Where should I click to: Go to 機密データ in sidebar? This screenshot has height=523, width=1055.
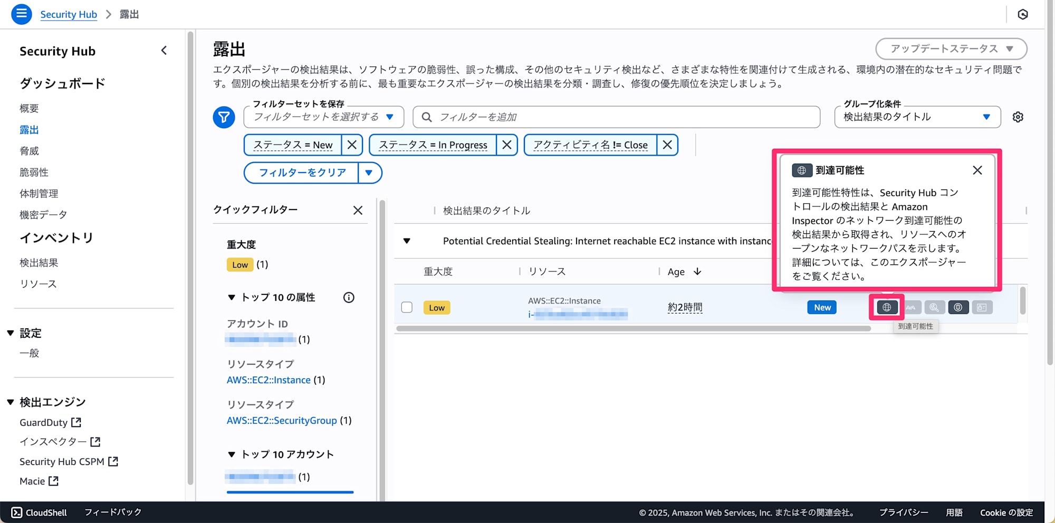(x=43, y=215)
